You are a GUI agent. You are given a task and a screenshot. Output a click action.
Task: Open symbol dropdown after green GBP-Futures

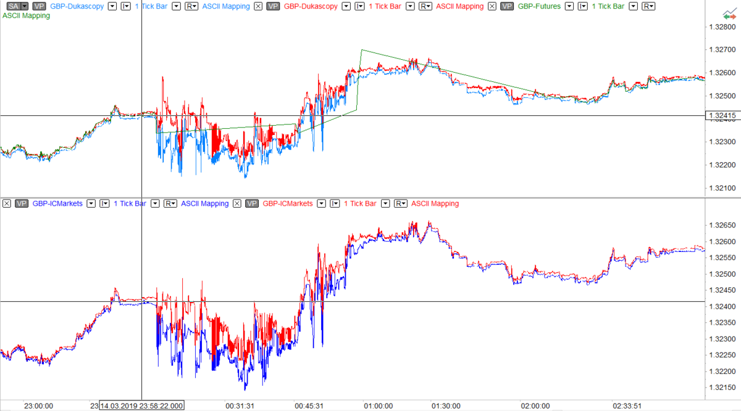570,6
